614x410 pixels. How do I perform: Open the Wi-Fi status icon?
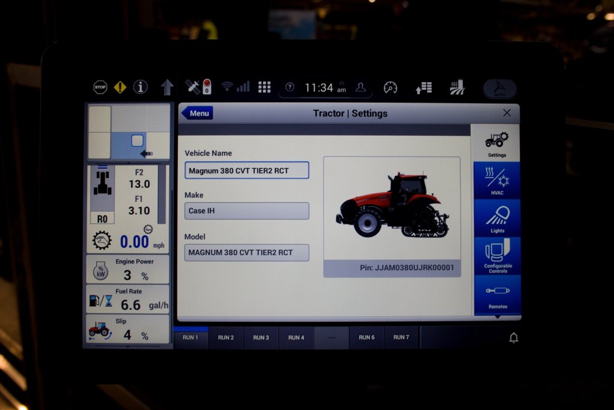coord(227,86)
